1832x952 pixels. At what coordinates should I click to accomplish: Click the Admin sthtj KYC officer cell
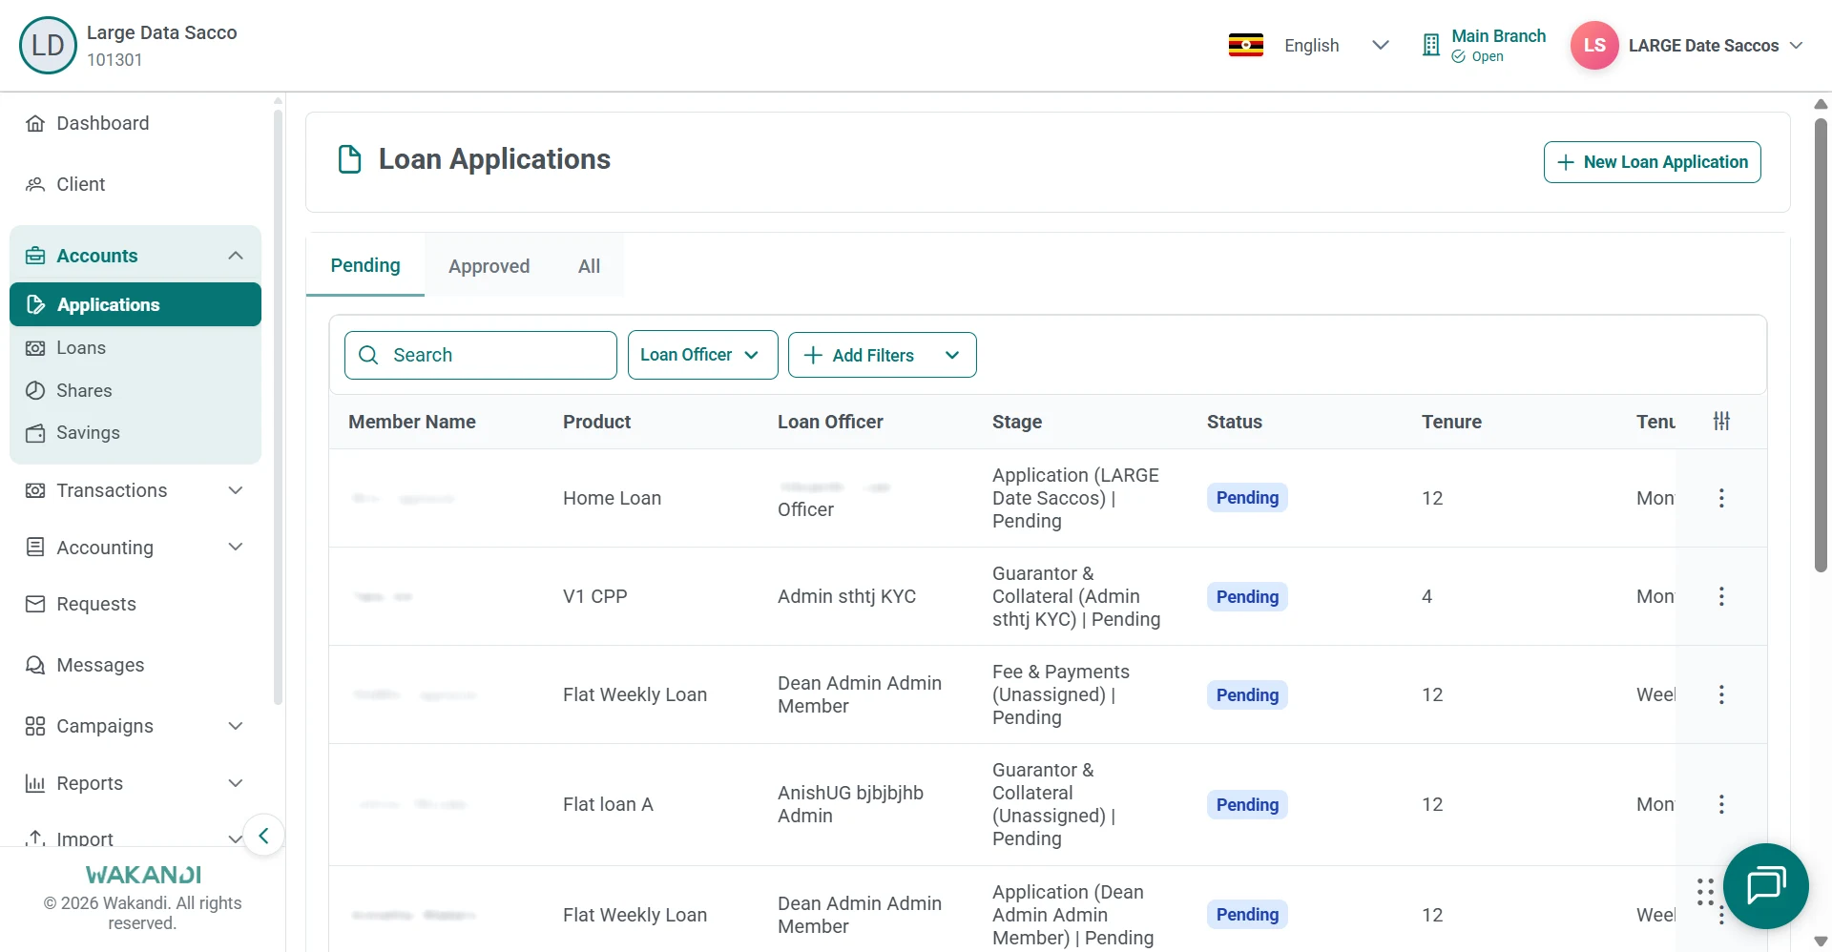point(846,596)
